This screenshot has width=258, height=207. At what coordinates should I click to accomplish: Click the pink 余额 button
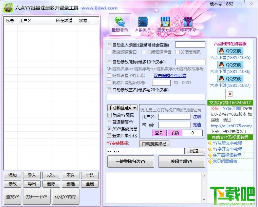click(x=175, y=133)
